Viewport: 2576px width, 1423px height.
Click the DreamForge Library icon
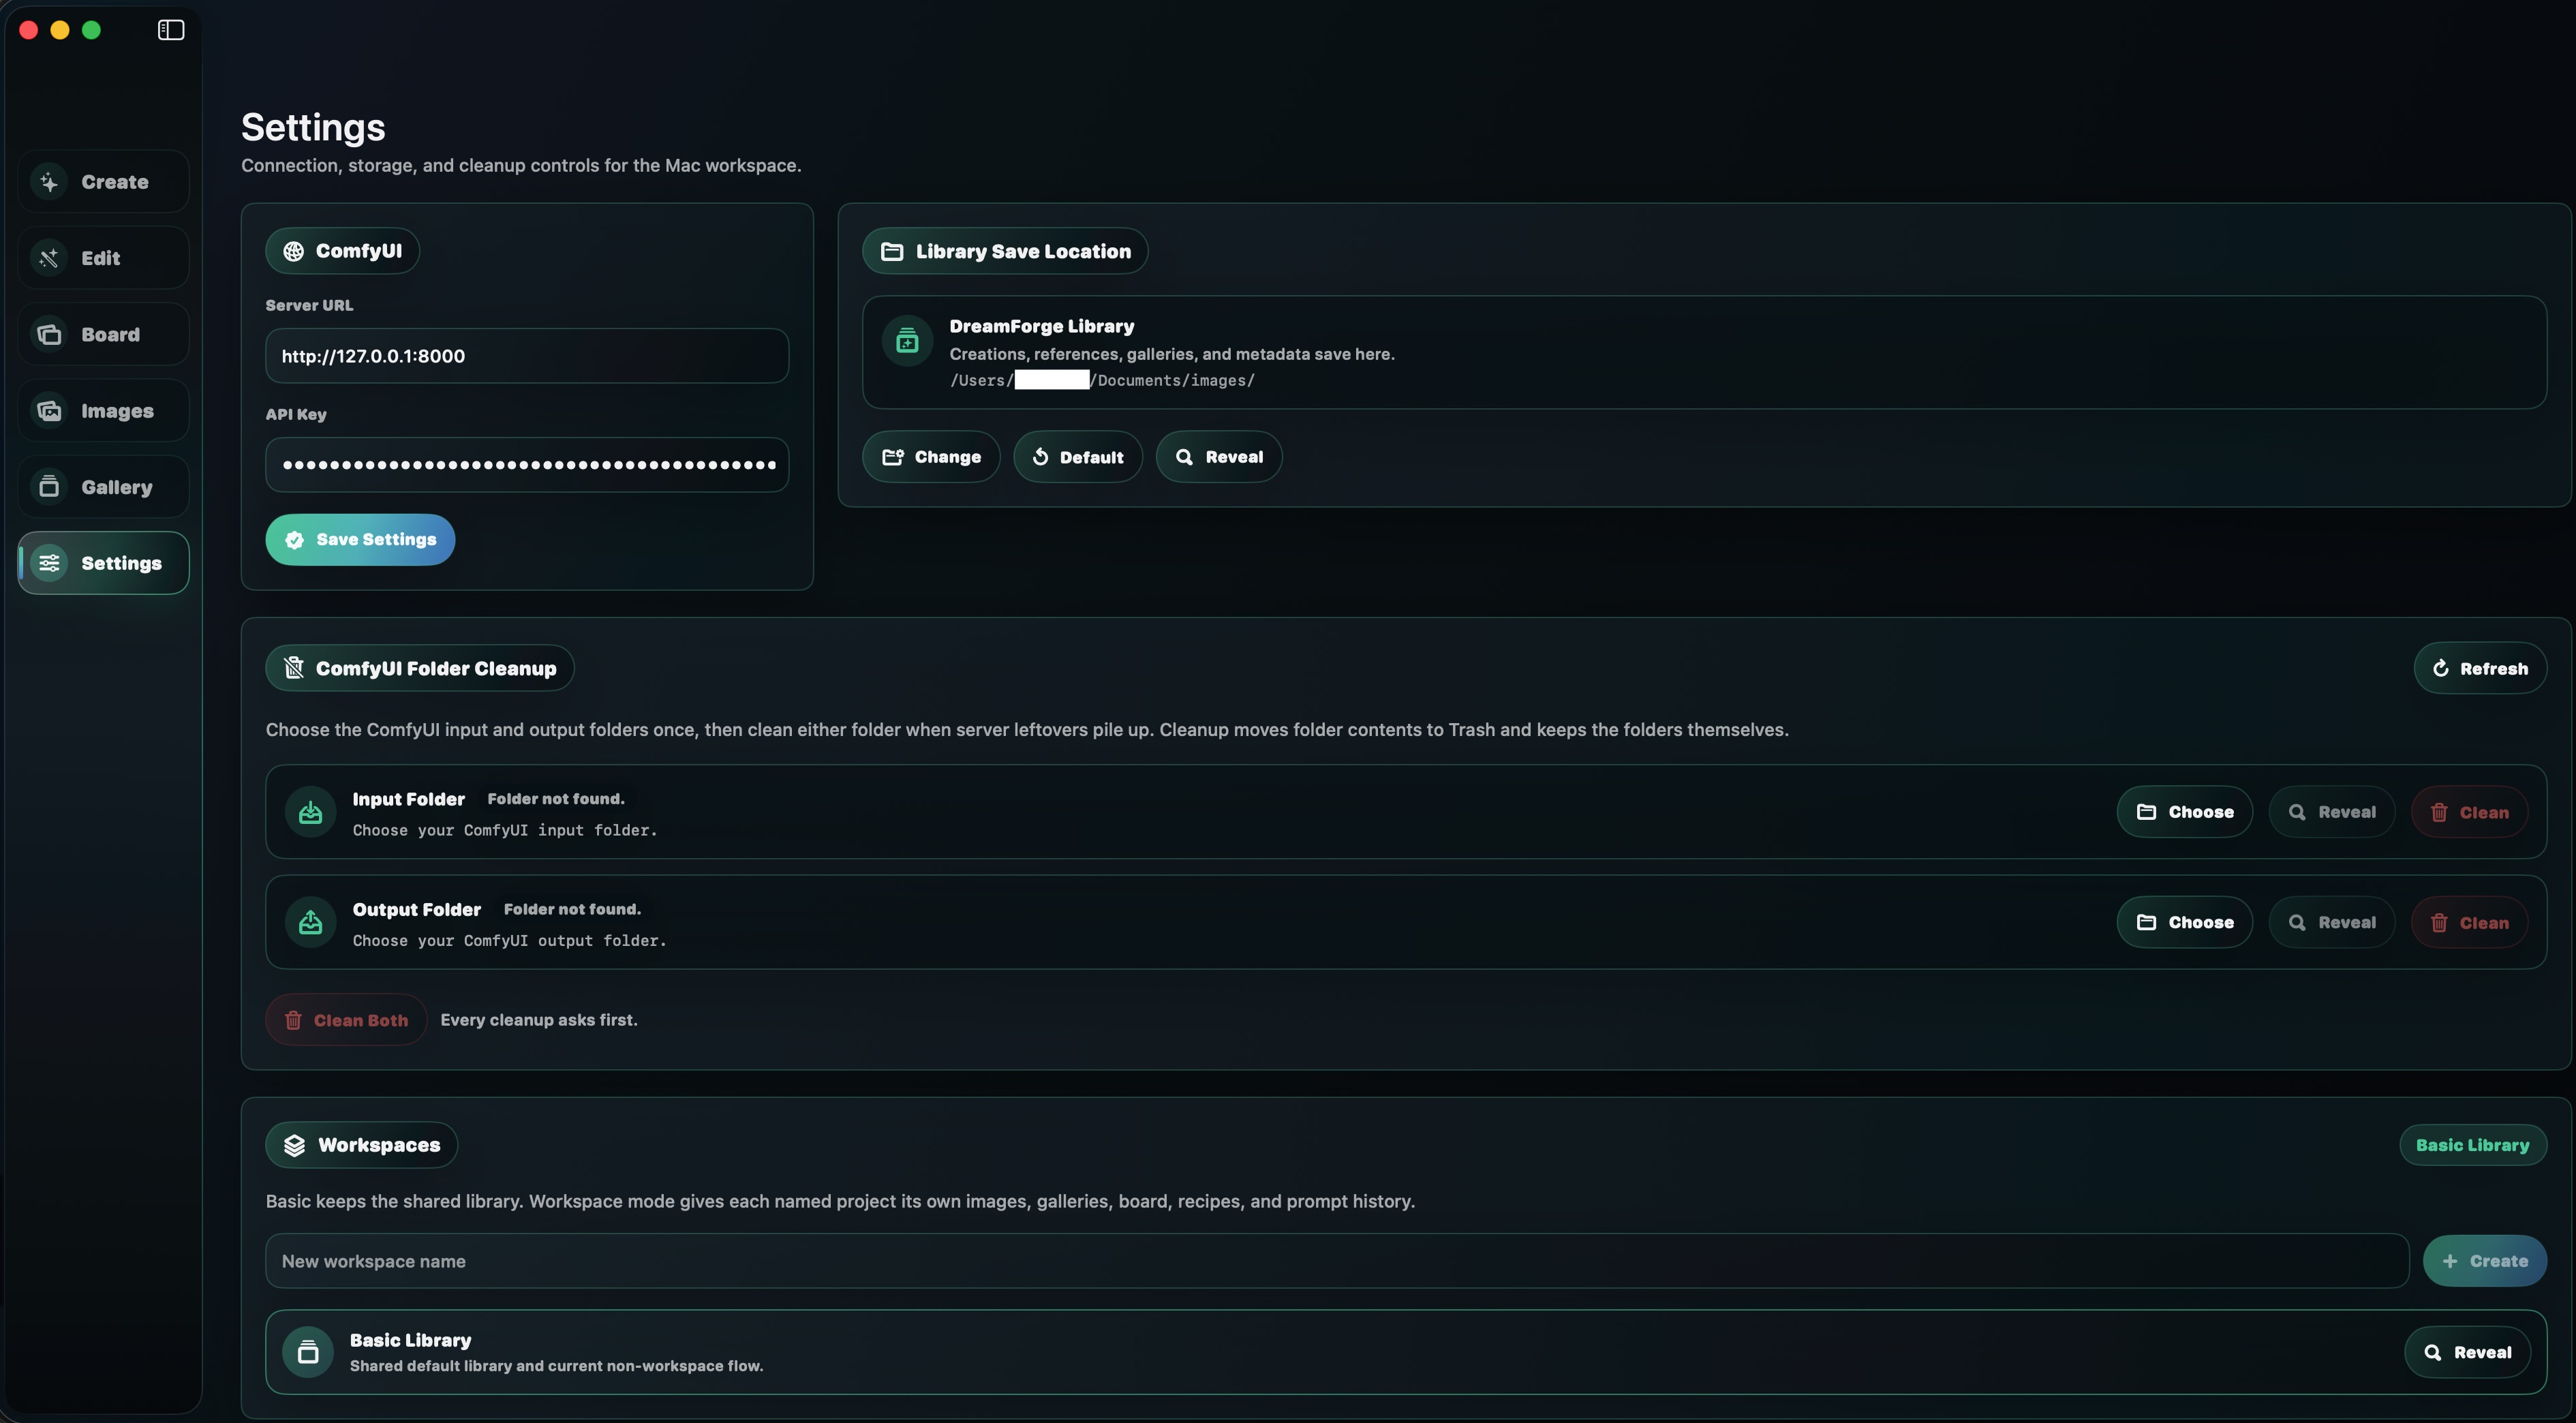click(x=907, y=341)
